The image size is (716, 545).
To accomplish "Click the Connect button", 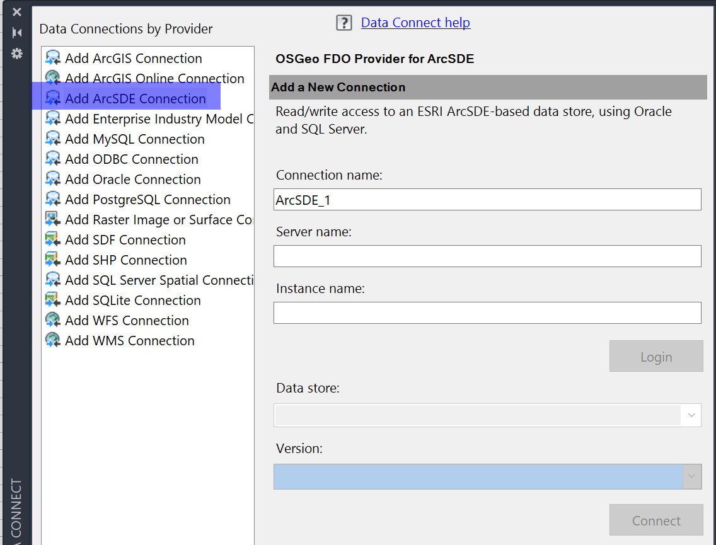I will pyautogui.click(x=656, y=520).
